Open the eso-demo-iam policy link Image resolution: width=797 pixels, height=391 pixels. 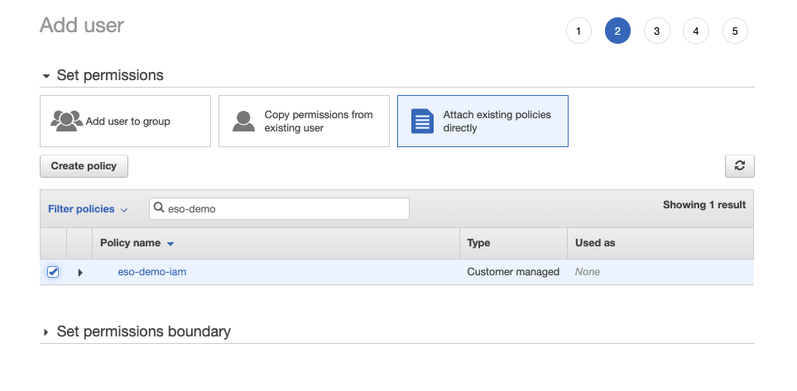tap(152, 272)
